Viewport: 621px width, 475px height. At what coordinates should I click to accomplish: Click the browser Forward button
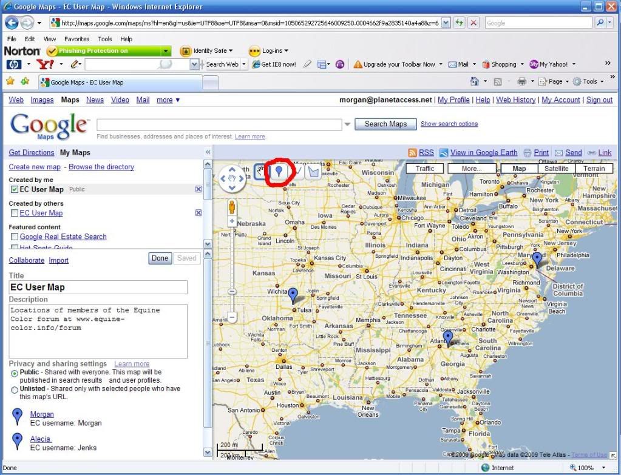coord(27,23)
